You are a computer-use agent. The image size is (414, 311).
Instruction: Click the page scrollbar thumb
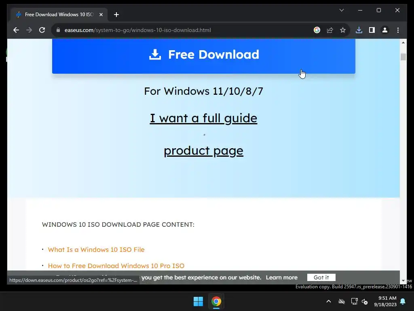(403, 57)
